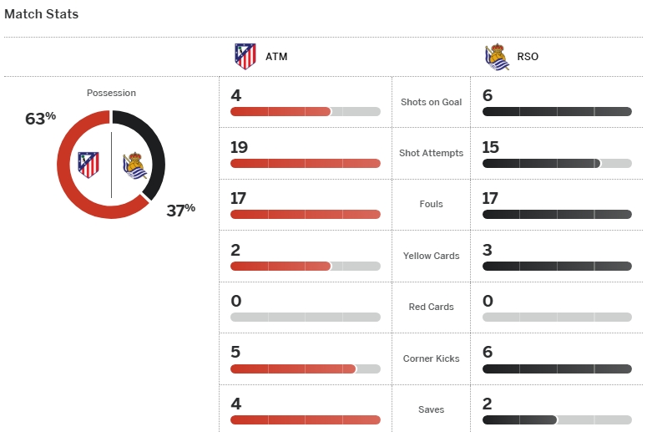The image size is (647, 432).
Task: Click the 63% possession value
Action: [40, 119]
